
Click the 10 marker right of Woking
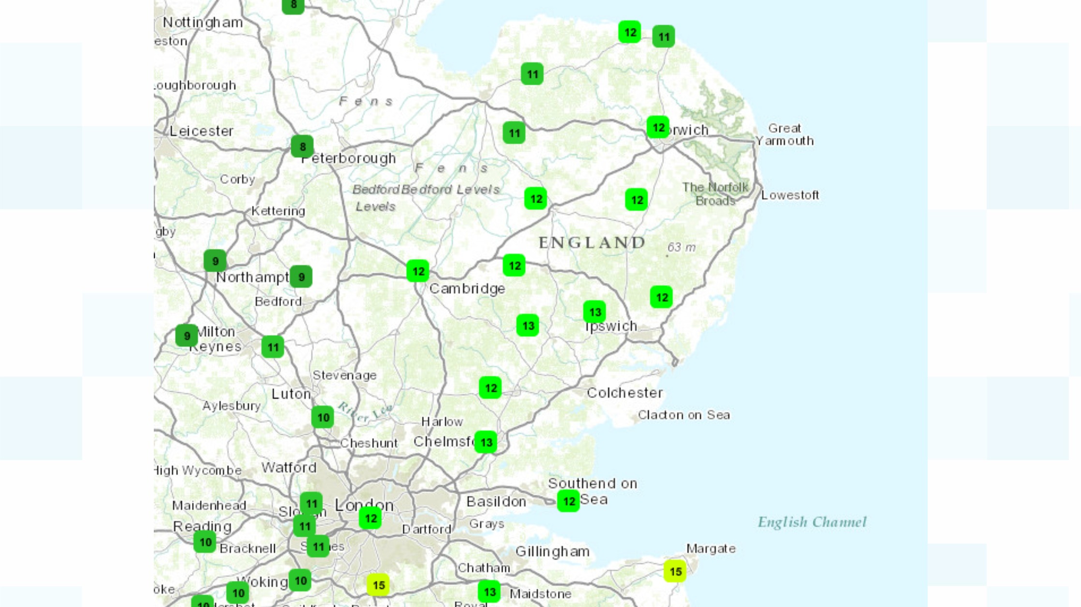click(300, 580)
